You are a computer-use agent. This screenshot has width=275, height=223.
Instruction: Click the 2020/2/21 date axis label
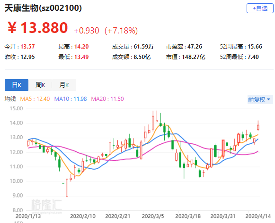point(118,216)
